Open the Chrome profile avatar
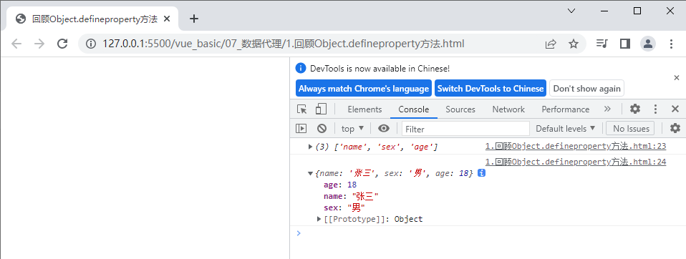 point(648,44)
